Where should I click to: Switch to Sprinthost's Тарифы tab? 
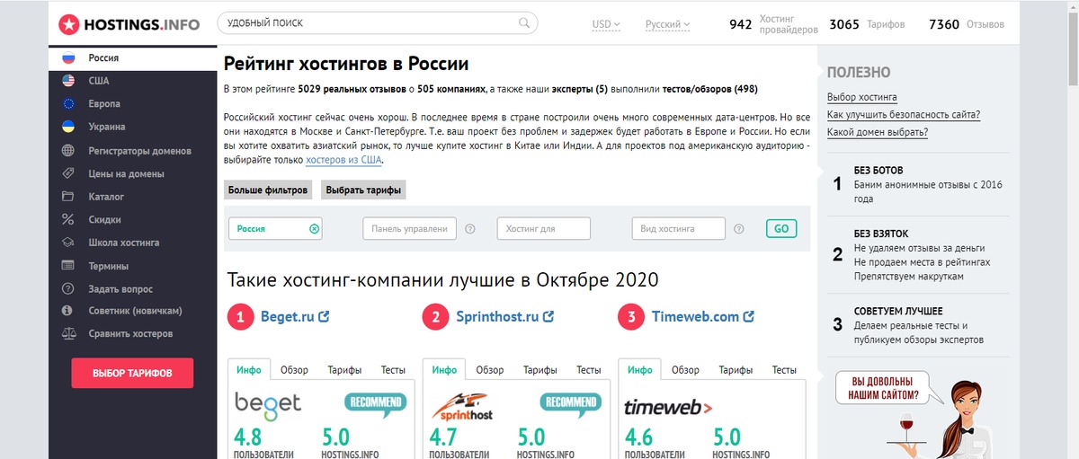coord(540,370)
